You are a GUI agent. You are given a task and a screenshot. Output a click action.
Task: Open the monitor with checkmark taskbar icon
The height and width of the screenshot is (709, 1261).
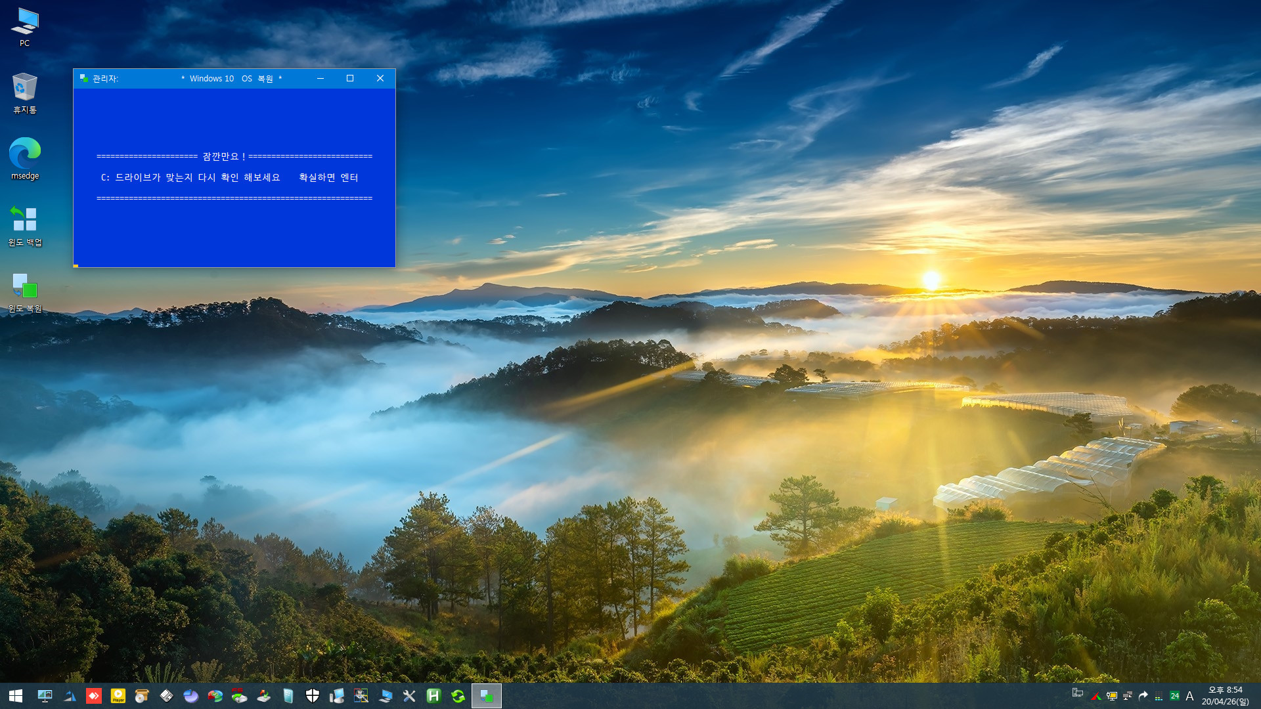pyautogui.click(x=386, y=696)
